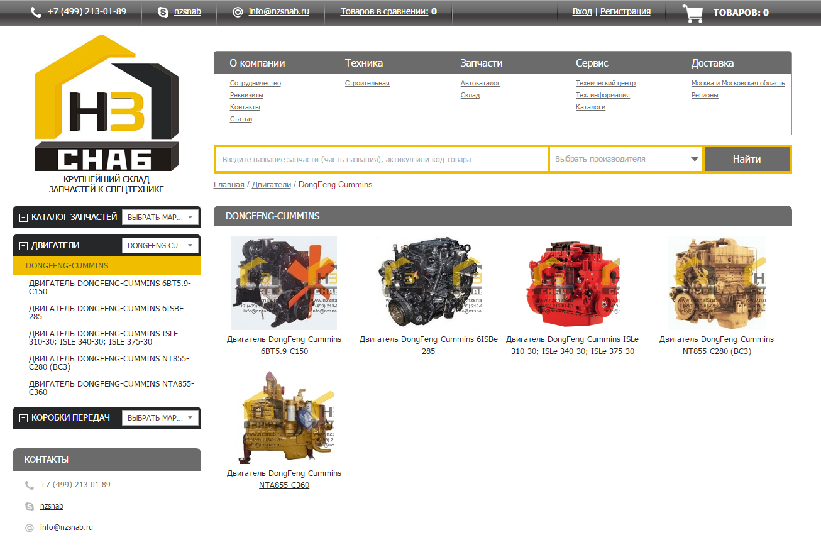Image resolution: width=821 pixels, height=557 pixels.
Task: Click the Вход login link
Action: tap(582, 11)
